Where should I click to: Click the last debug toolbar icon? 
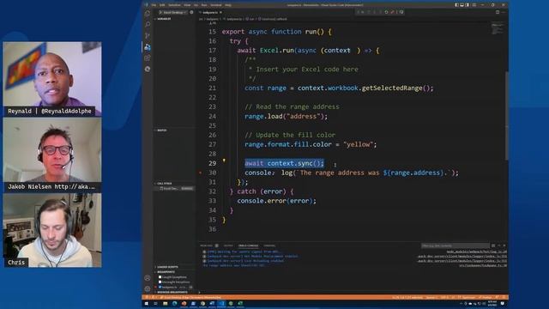[401, 12]
